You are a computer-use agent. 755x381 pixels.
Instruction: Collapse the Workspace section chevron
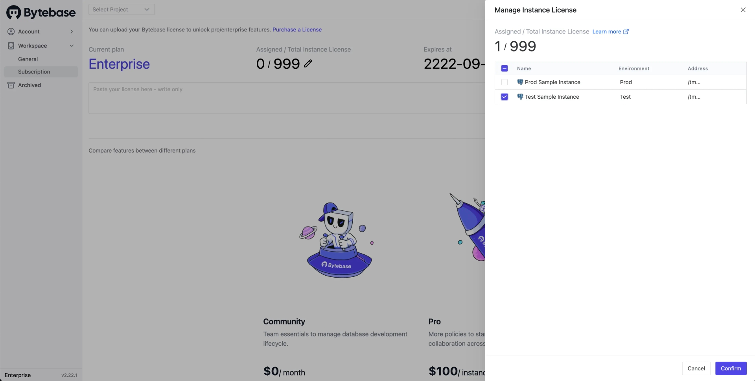(72, 46)
